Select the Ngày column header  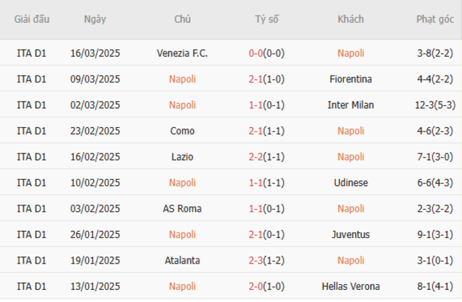pos(95,19)
